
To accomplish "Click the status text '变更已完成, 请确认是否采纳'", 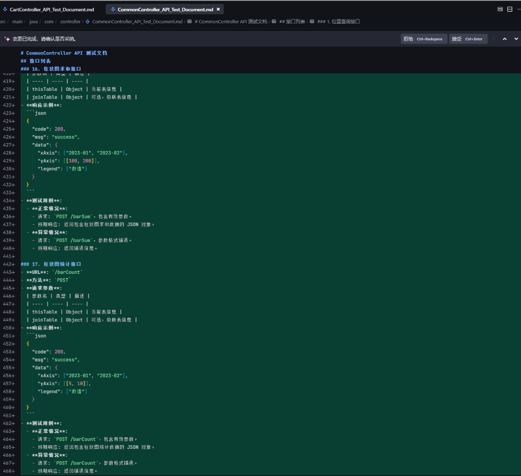I will pos(44,39).
